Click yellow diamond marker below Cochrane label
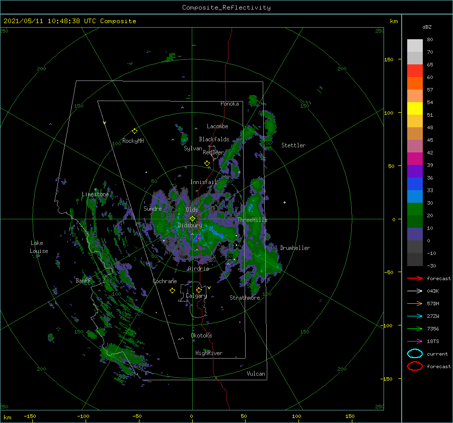This screenshot has height=423, width=453. click(x=172, y=291)
